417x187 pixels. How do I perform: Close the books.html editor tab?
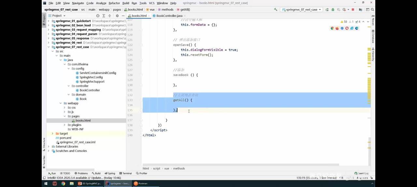point(149,16)
